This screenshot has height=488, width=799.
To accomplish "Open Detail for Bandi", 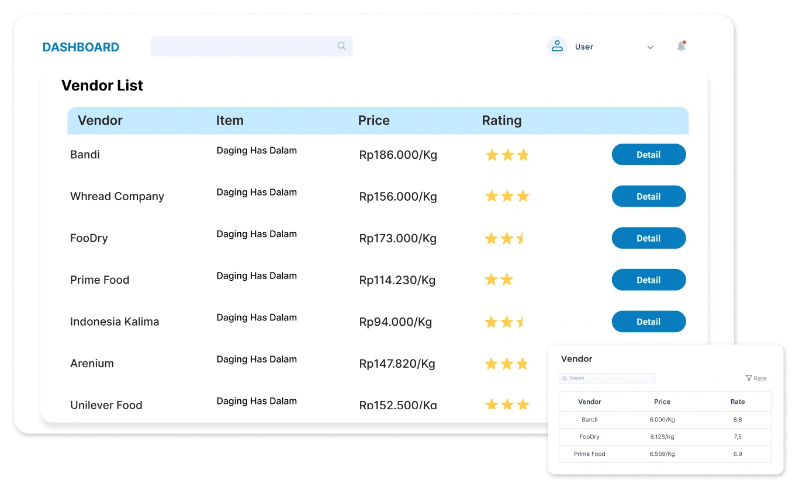I will tap(648, 155).
